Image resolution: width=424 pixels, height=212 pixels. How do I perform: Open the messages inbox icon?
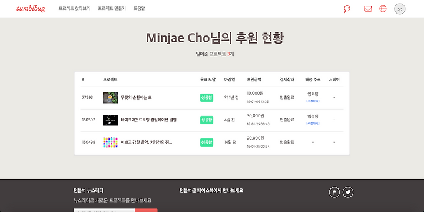[367, 9]
